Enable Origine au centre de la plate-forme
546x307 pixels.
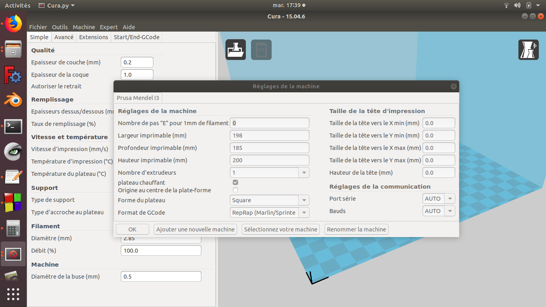tap(235, 190)
